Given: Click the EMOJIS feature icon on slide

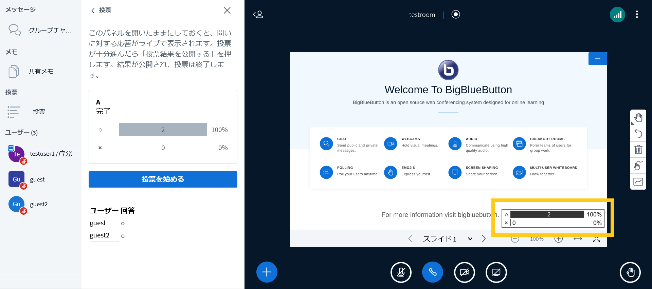Looking at the screenshot, I should pos(391,172).
